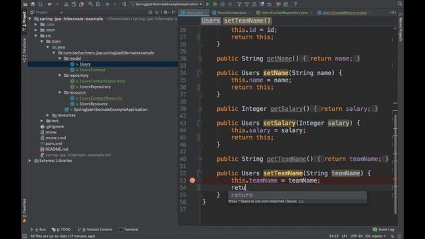Click the search everywhere magnifier

click(x=400, y=4)
